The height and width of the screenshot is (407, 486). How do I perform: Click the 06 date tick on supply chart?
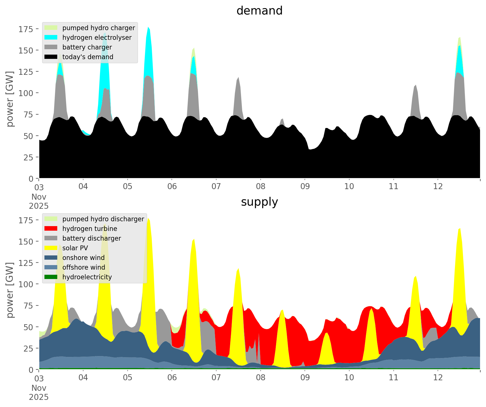tap(172, 378)
